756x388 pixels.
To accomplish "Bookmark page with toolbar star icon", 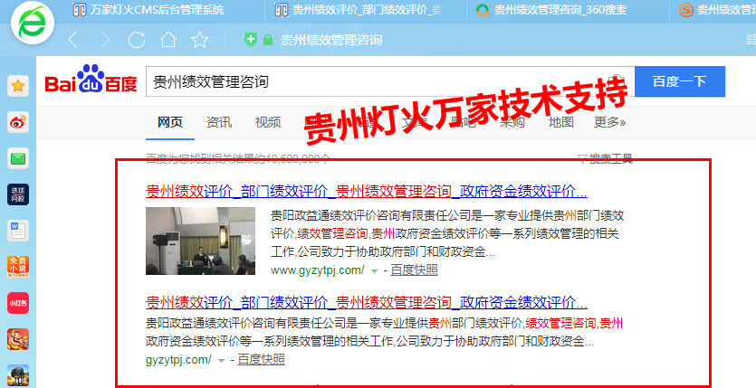I will [x=199, y=40].
